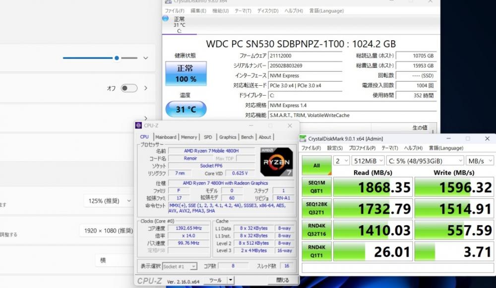496x288 pixels.
Task: Open ディスク(D) menu in CrystalDiskInfo
Action: point(268,11)
